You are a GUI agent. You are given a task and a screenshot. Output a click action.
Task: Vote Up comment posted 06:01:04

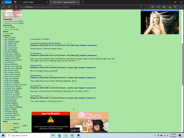pos(75,67)
